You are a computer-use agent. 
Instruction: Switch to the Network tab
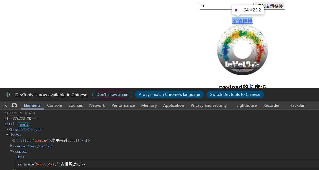coord(97,105)
